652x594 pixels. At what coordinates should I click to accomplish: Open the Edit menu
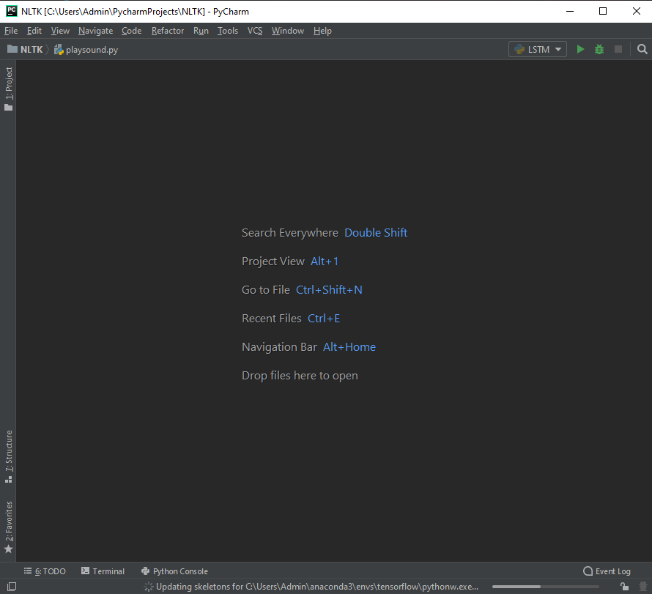[x=34, y=31]
